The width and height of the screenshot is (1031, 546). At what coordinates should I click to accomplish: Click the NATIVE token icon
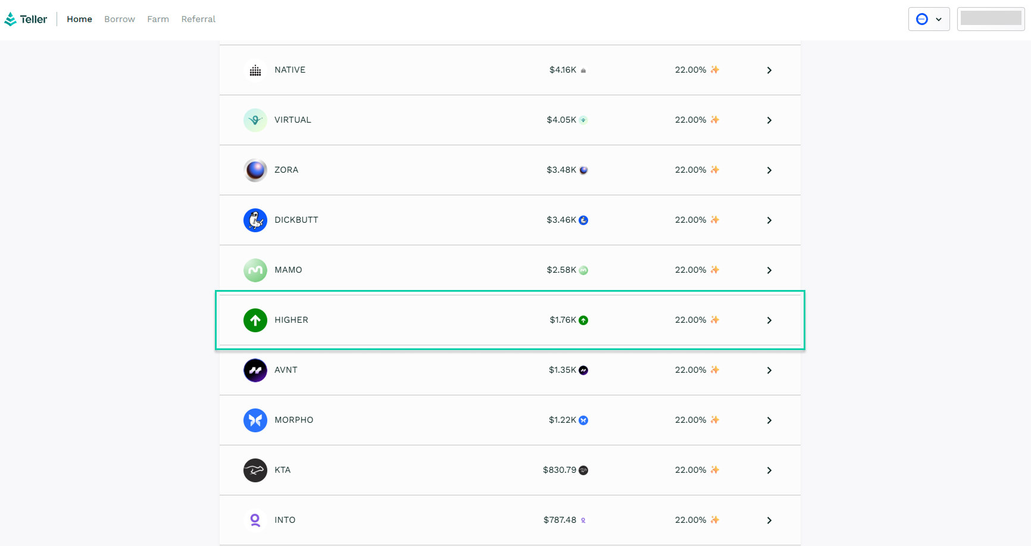pyautogui.click(x=255, y=70)
